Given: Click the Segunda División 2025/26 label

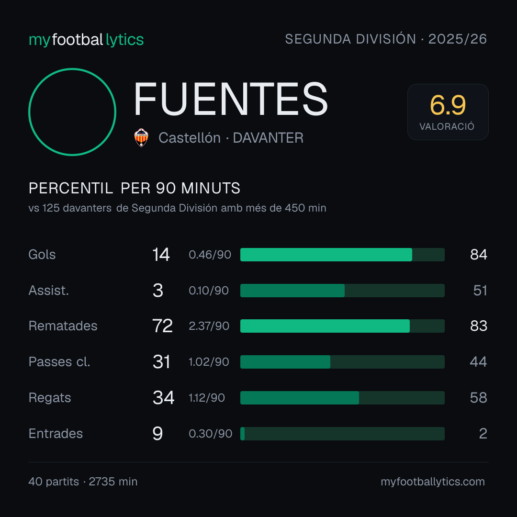Looking at the screenshot, I should pyautogui.click(x=386, y=39).
